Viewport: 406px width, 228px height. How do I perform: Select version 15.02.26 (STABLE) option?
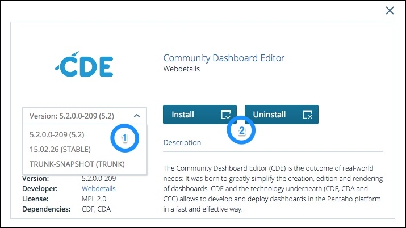(x=60, y=149)
